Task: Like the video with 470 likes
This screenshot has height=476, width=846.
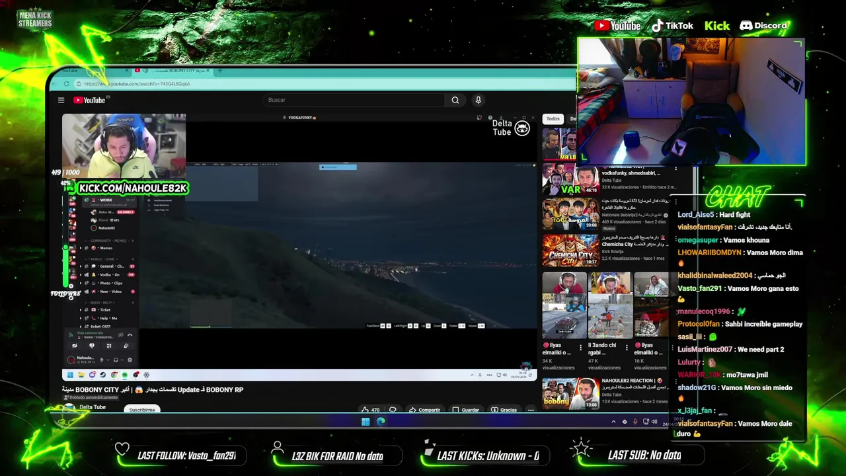Action: point(371,410)
